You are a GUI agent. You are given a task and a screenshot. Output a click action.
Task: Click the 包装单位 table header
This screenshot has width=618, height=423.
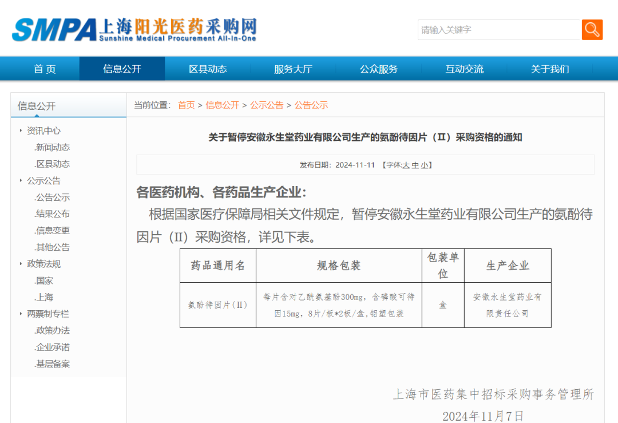click(443, 266)
